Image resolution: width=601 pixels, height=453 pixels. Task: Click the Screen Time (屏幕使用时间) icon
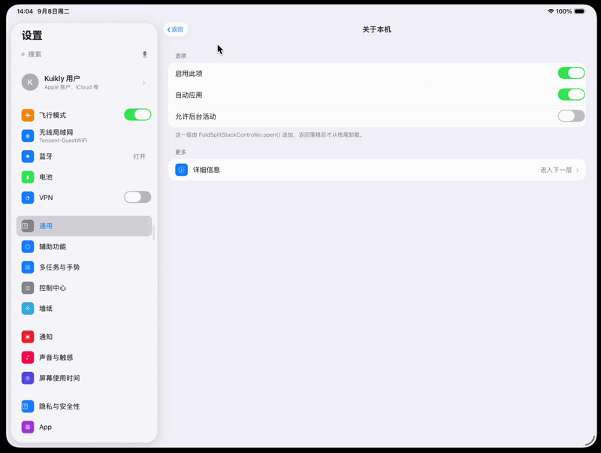[x=28, y=378]
